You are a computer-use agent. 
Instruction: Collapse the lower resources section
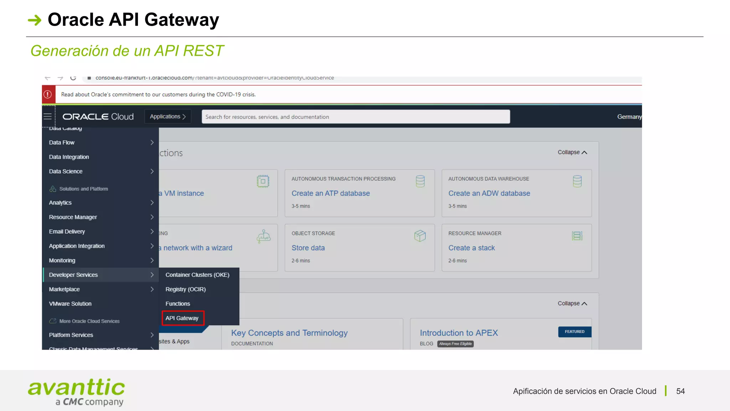pos(572,304)
